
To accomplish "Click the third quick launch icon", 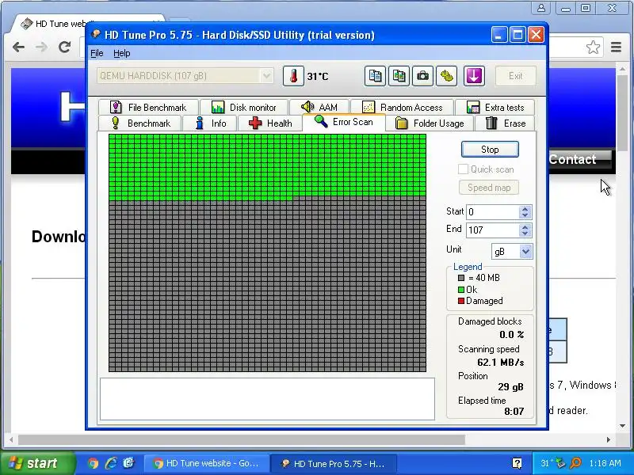I will point(128,463).
